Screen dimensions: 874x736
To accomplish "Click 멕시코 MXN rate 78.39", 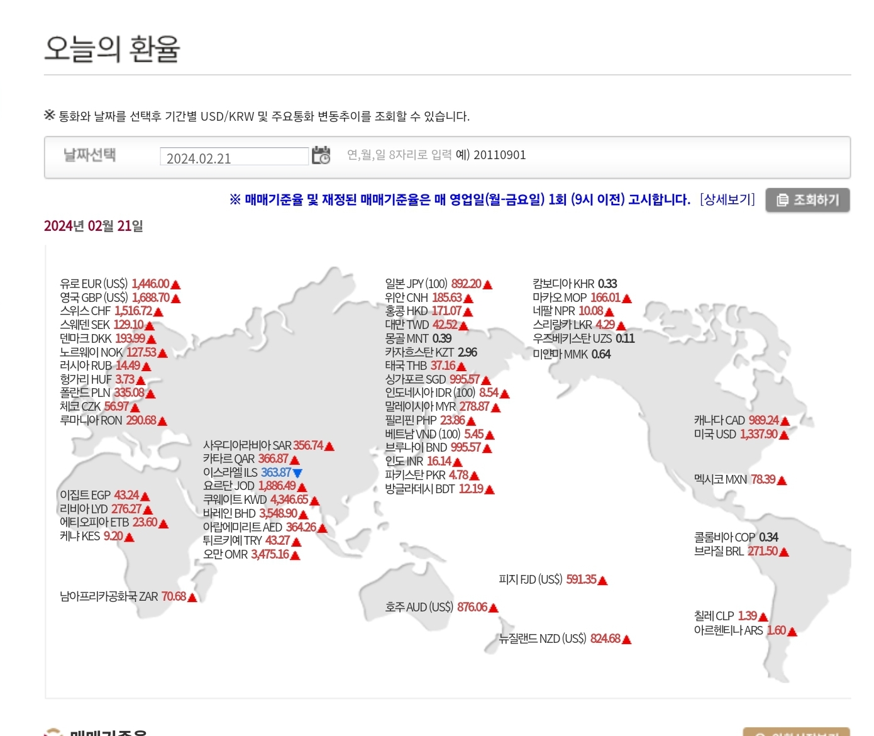I will coord(763,480).
